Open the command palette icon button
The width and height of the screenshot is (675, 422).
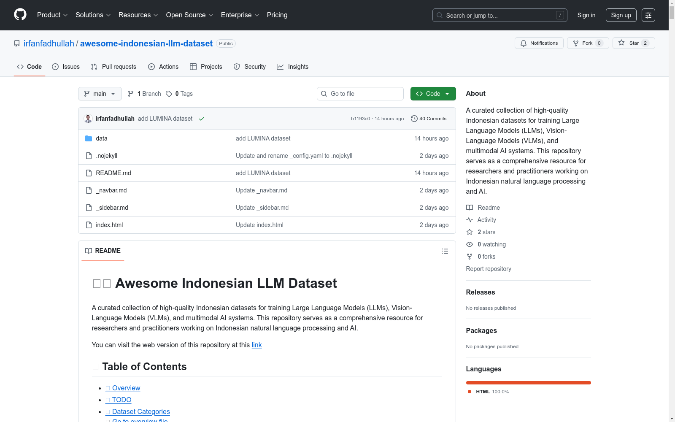tap(648, 15)
